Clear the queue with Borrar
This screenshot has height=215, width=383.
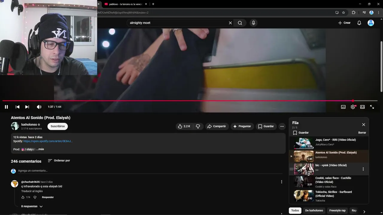tap(362, 133)
